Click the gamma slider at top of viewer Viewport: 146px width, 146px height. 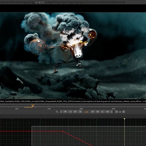click(x=85, y=2)
